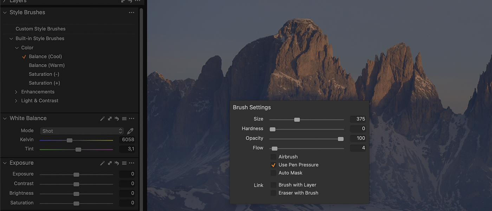Click the Custom Style Brushes entry
492x211 pixels.
[x=41, y=28]
